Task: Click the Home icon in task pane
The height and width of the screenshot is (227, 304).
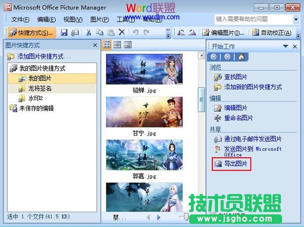Action: (x=240, y=57)
